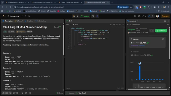Open the feedback help circle icon
This screenshot has width=171, height=96.
tap(30, 93)
